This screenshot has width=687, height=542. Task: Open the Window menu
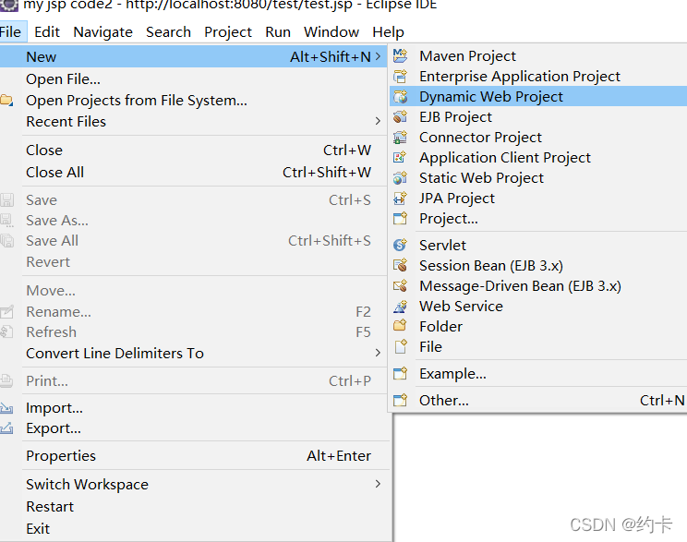331,32
